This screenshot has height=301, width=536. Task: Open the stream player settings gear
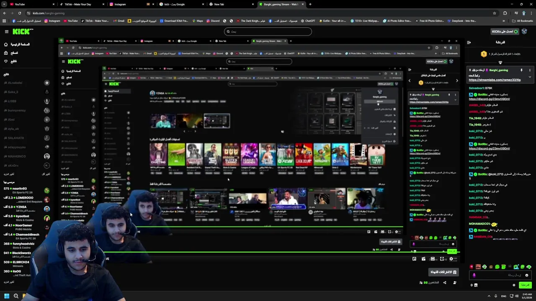pyautogui.click(x=451, y=259)
